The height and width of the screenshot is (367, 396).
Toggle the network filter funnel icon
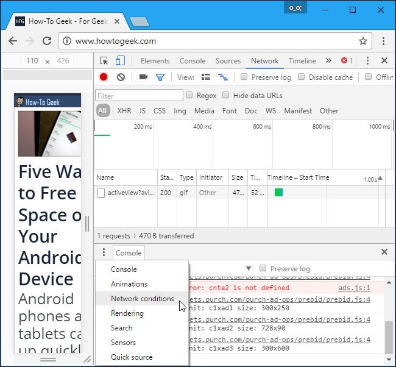[160, 77]
